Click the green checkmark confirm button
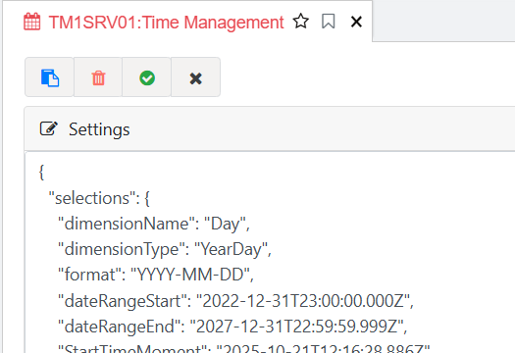 [x=147, y=77]
